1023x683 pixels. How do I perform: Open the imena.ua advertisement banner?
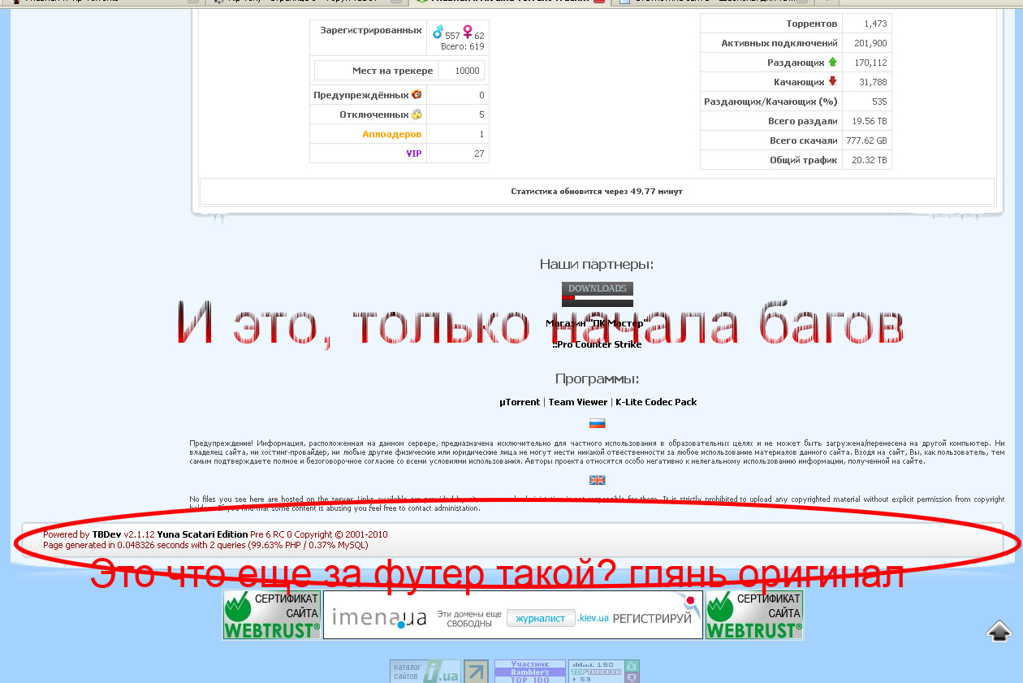point(513,615)
